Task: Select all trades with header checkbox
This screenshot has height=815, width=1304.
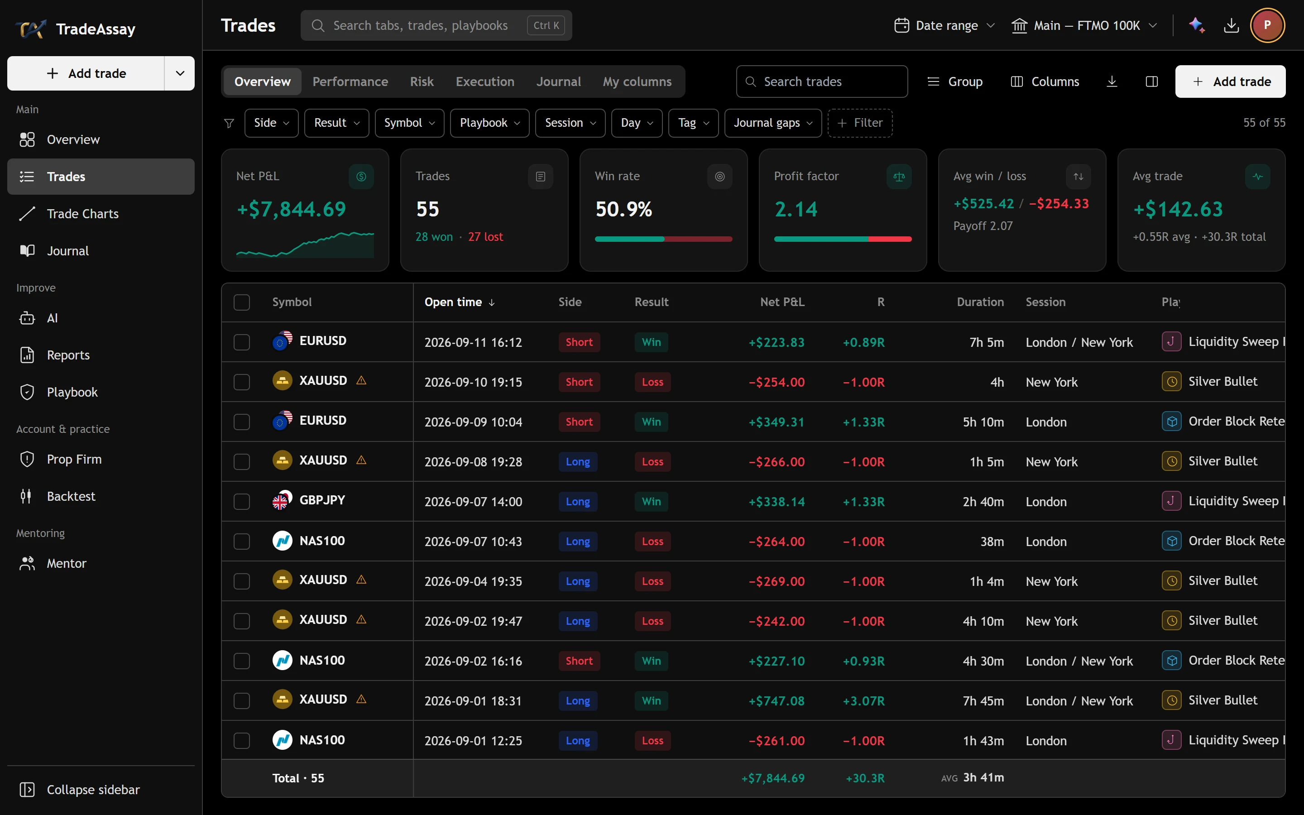Action: coord(242,302)
